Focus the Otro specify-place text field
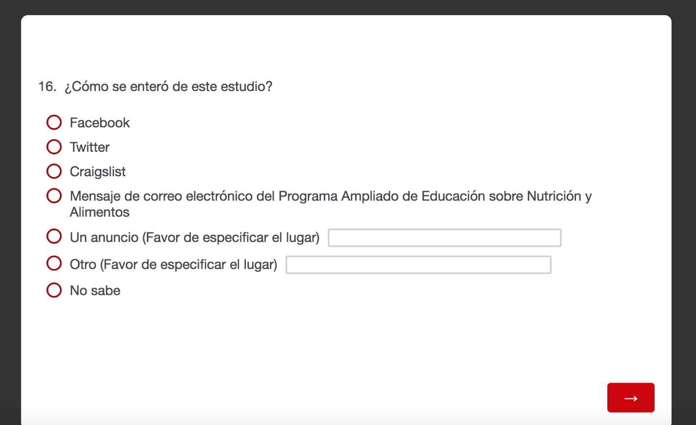The width and height of the screenshot is (696, 425). tap(418, 265)
